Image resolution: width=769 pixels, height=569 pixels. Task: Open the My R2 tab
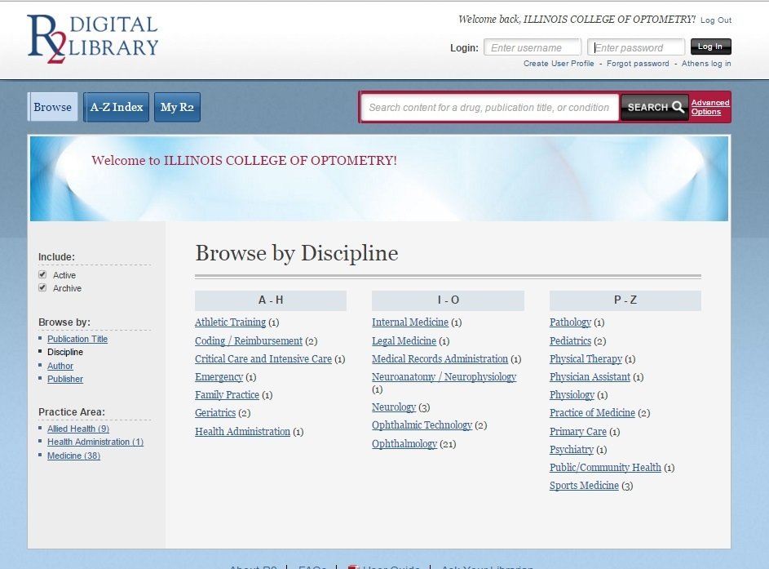click(177, 106)
